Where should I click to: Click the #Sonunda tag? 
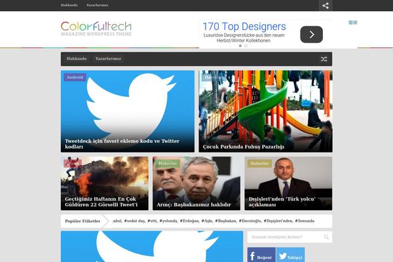click(x=305, y=221)
